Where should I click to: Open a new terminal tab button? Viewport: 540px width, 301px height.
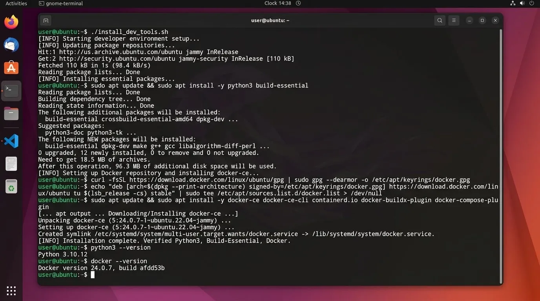(x=46, y=20)
